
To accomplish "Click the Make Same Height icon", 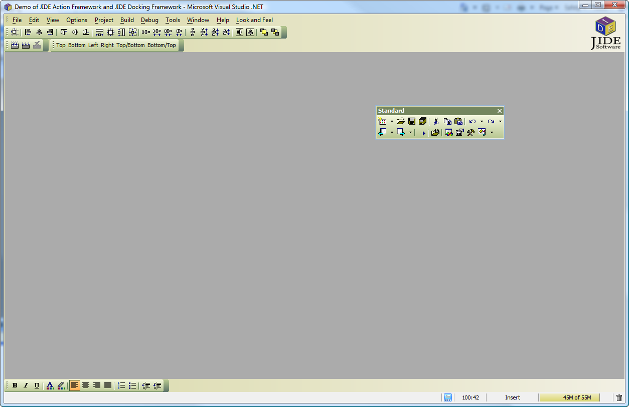I will [121, 32].
